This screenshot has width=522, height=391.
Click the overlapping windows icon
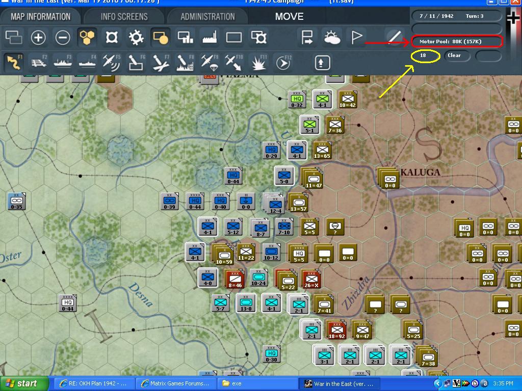click(14, 37)
